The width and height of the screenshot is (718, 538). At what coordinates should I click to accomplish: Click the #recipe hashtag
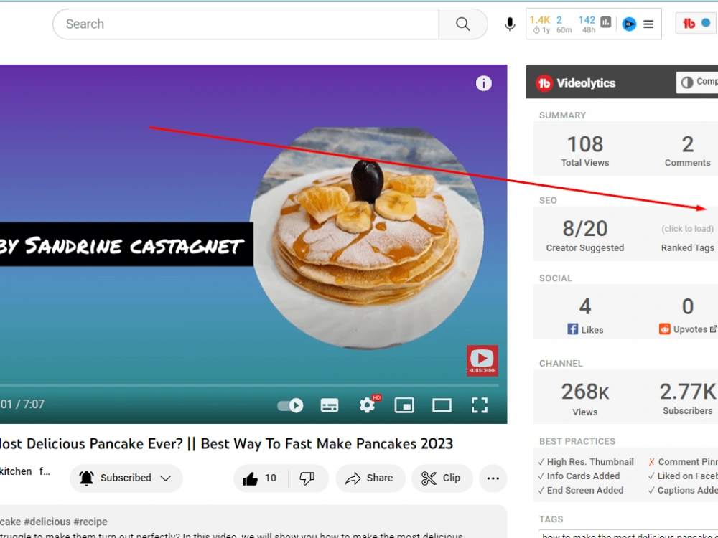point(90,522)
